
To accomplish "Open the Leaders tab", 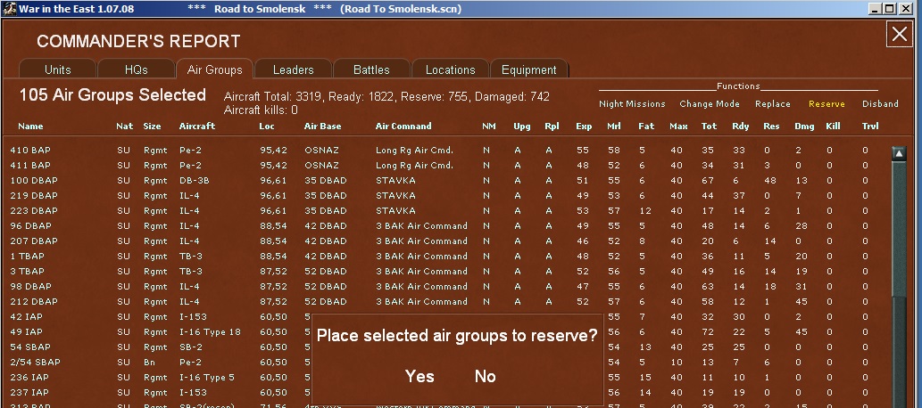I will (294, 69).
